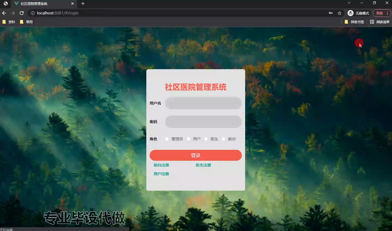Focus the 密码 input field
Screen dimensions: 392x231
pyautogui.click(x=203, y=122)
